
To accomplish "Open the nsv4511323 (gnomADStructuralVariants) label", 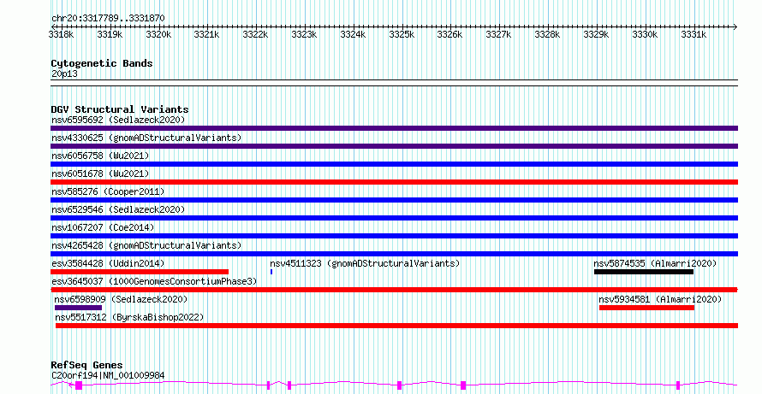I will coord(365,263).
